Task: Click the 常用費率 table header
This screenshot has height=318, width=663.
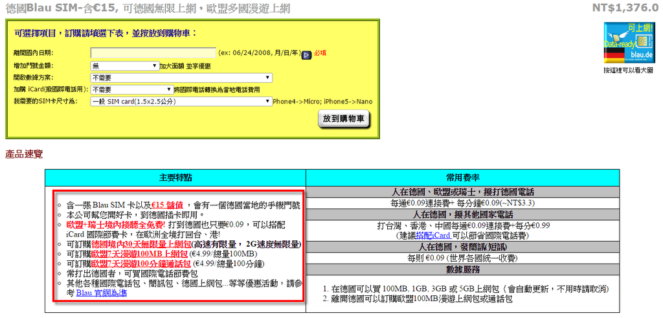Action: 462,177
